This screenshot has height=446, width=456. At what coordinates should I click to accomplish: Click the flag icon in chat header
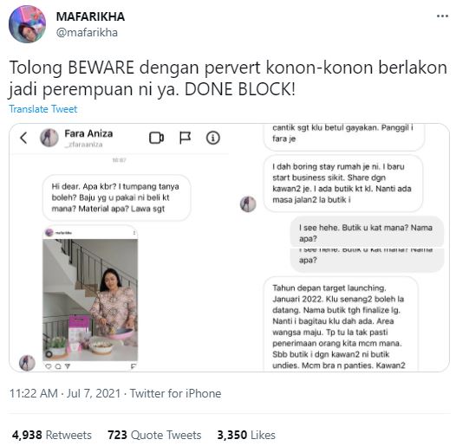(x=185, y=138)
